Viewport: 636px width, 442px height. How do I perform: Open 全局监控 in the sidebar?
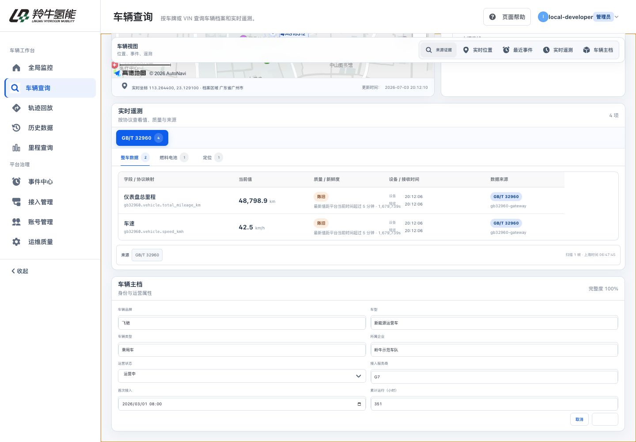coord(50,68)
